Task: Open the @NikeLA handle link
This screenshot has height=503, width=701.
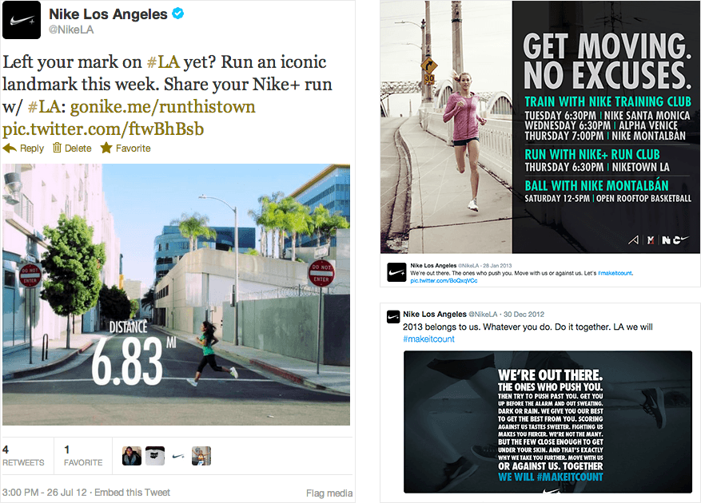Action: pyautogui.click(x=71, y=30)
